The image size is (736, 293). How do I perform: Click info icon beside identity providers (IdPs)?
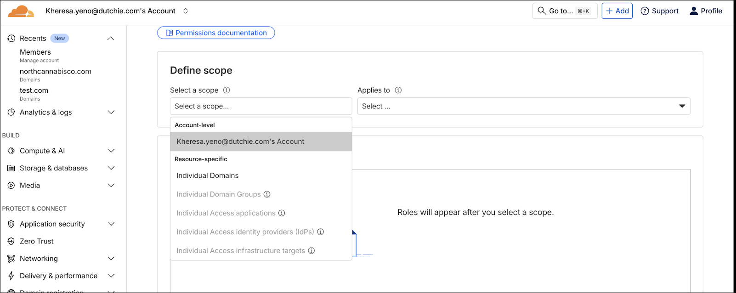click(x=321, y=232)
